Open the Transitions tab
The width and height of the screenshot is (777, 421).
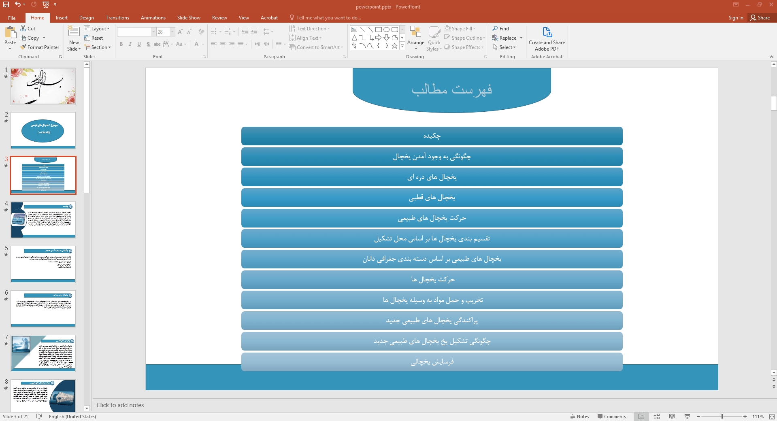click(x=117, y=18)
